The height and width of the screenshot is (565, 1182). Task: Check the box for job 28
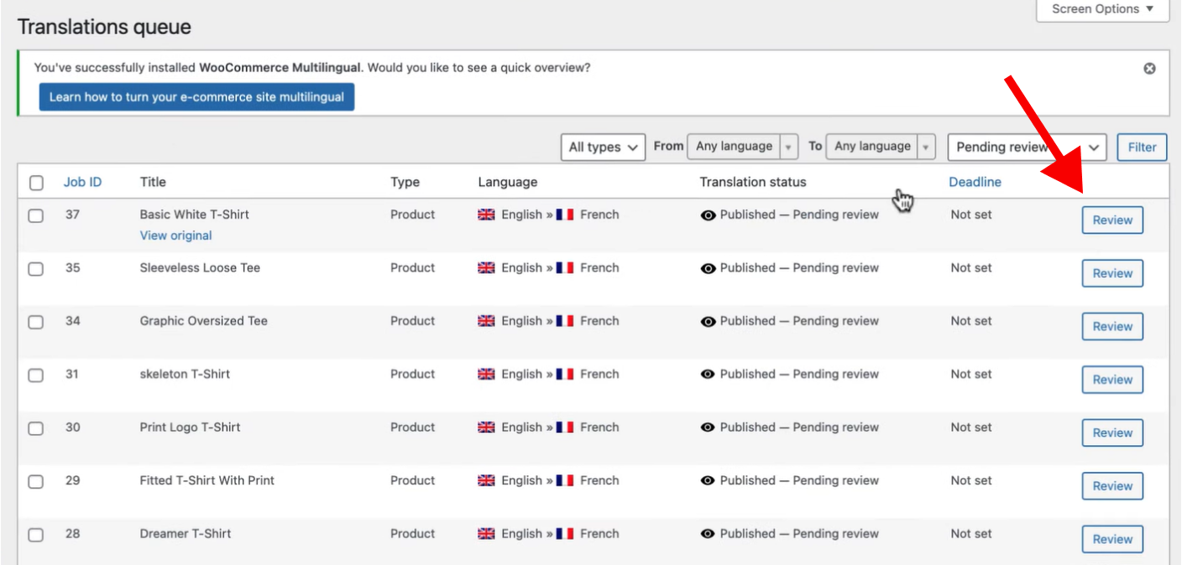(x=36, y=535)
